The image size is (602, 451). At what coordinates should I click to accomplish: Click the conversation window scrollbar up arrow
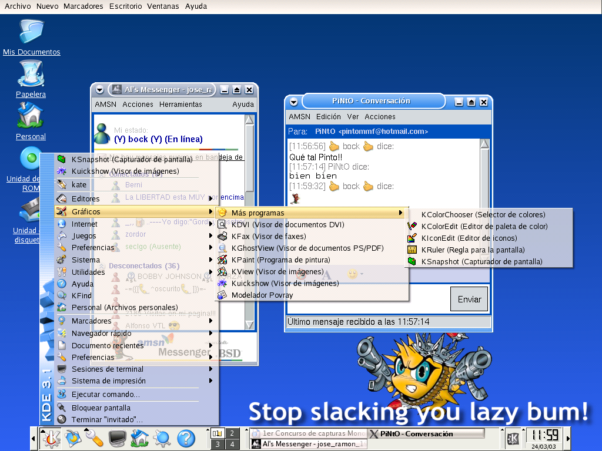(x=484, y=144)
